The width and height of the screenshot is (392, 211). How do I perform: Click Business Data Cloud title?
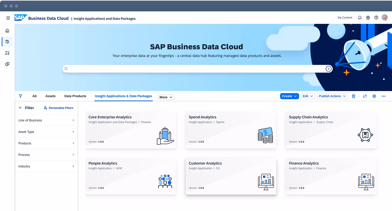(48, 18)
